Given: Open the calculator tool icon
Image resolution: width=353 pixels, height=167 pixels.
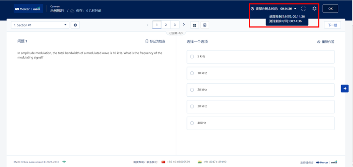Looking at the screenshot, I should pos(205,25).
